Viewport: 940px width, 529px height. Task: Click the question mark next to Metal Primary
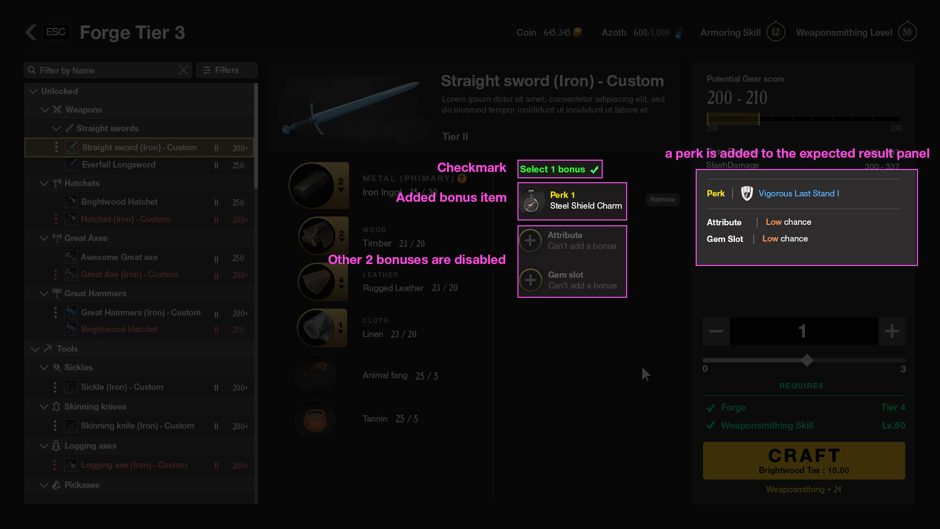pyautogui.click(x=461, y=179)
